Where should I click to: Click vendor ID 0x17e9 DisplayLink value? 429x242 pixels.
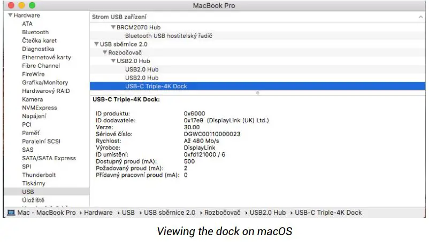pyautogui.click(x=227, y=120)
